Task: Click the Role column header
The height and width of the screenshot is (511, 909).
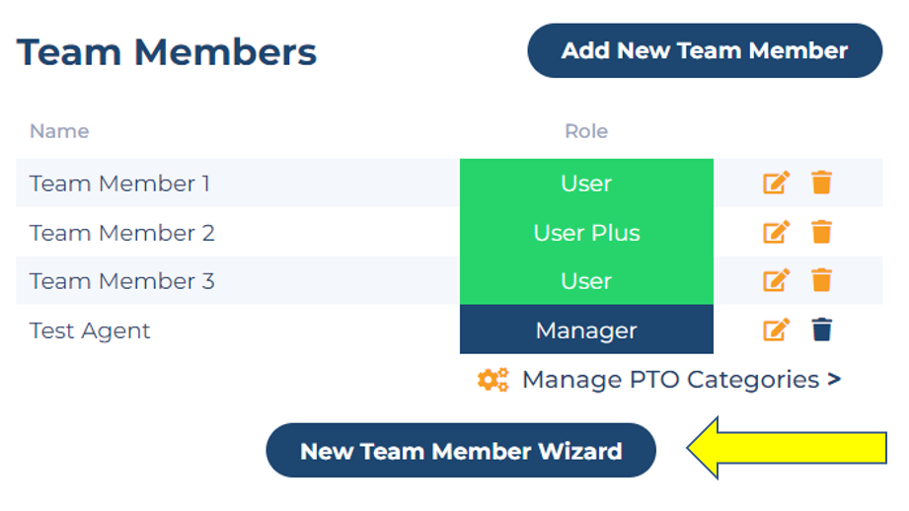Action: coord(586,131)
